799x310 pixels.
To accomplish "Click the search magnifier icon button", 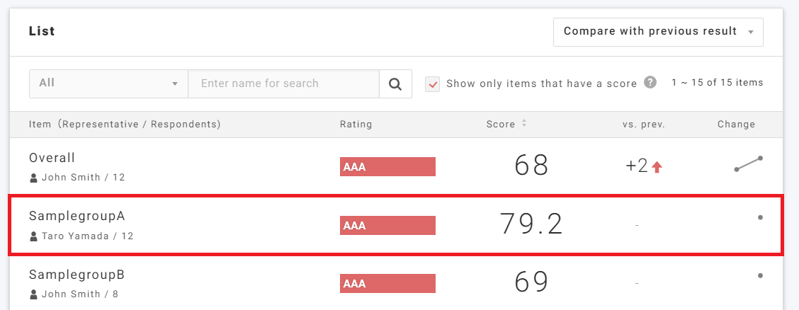I will click(395, 84).
